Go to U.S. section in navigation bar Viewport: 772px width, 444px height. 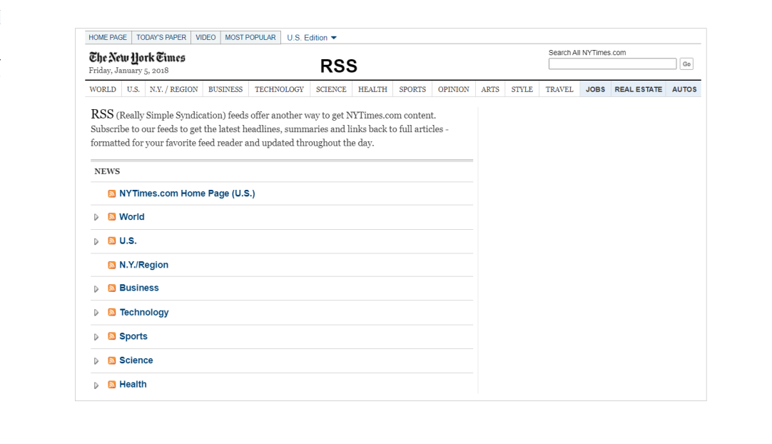[x=133, y=90]
